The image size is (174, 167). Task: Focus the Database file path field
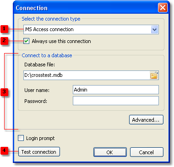pos(87,75)
